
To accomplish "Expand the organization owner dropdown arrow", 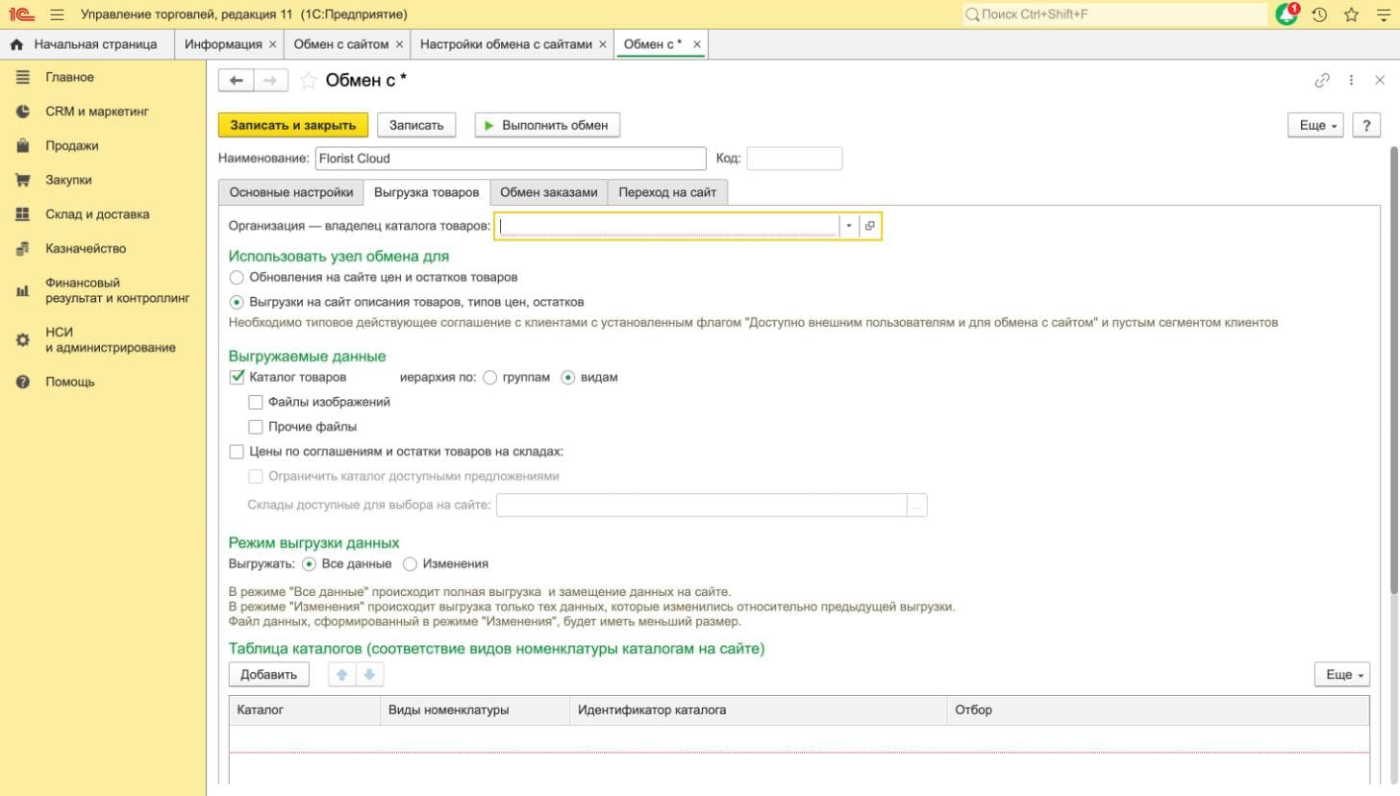I will 848,226.
